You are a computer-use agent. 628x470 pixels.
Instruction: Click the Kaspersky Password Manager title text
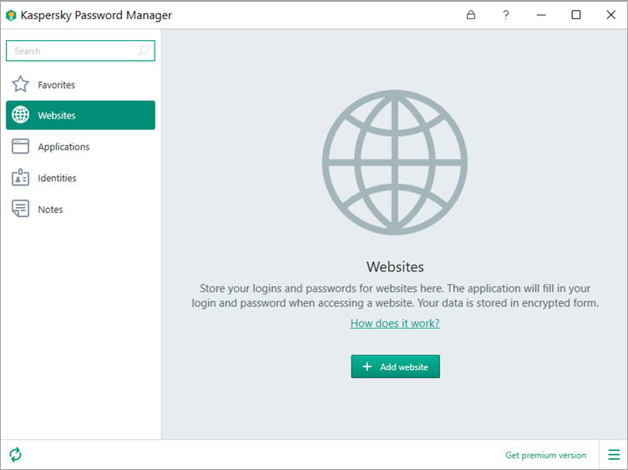click(x=96, y=15)
